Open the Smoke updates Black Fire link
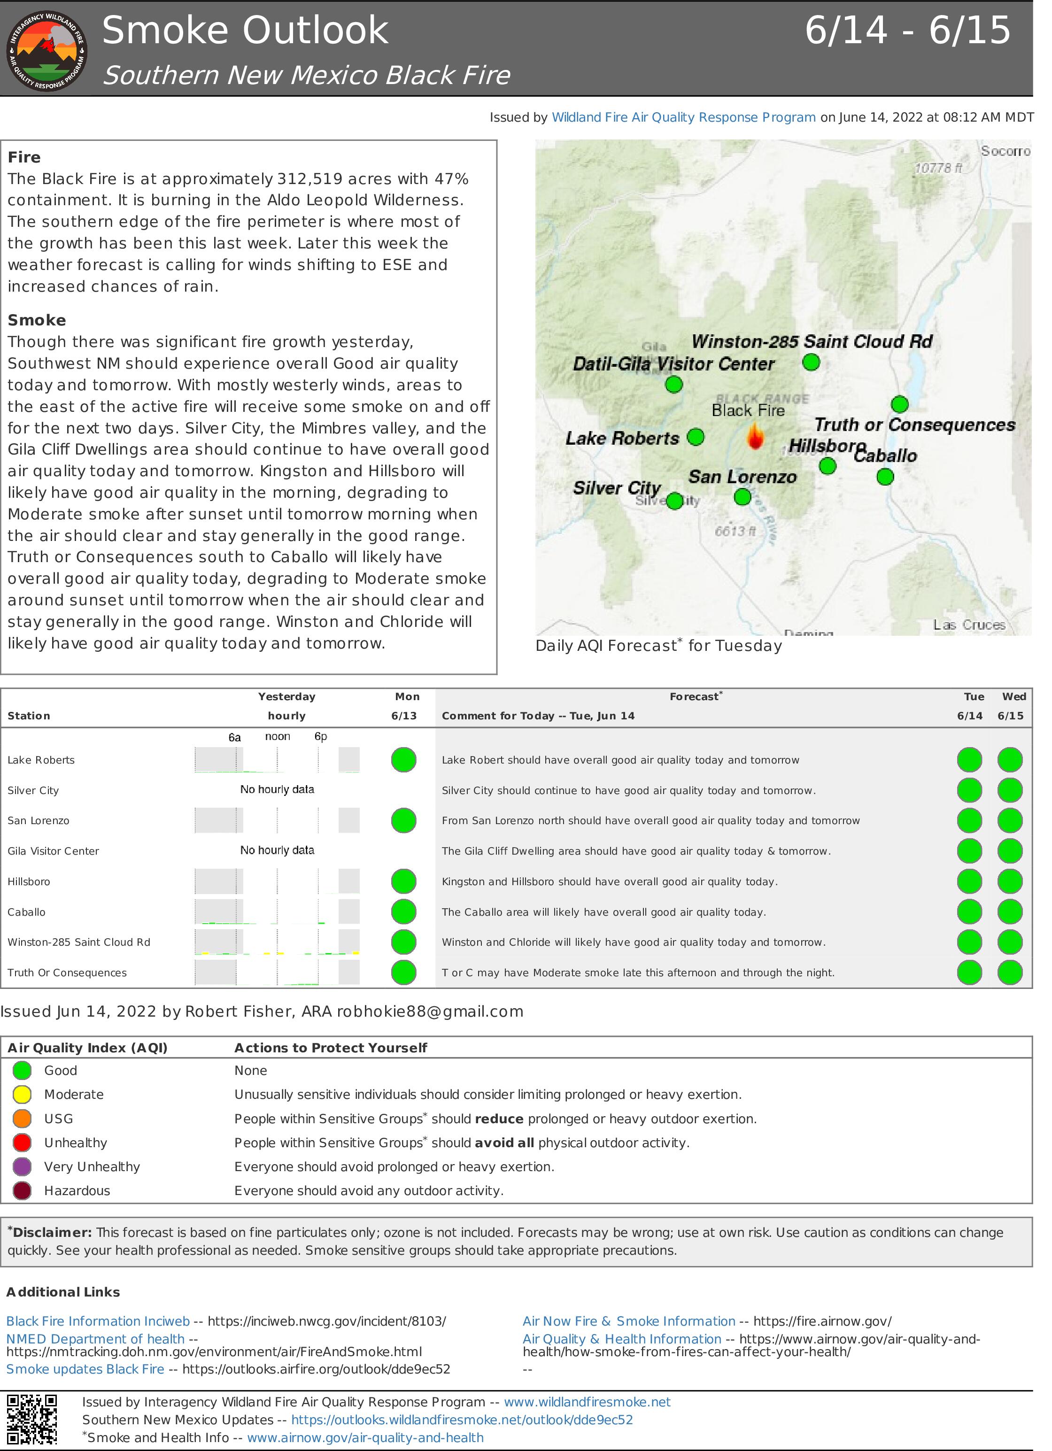The height and width of the screenshot is (1451, 1052). tap(85, 1369)
